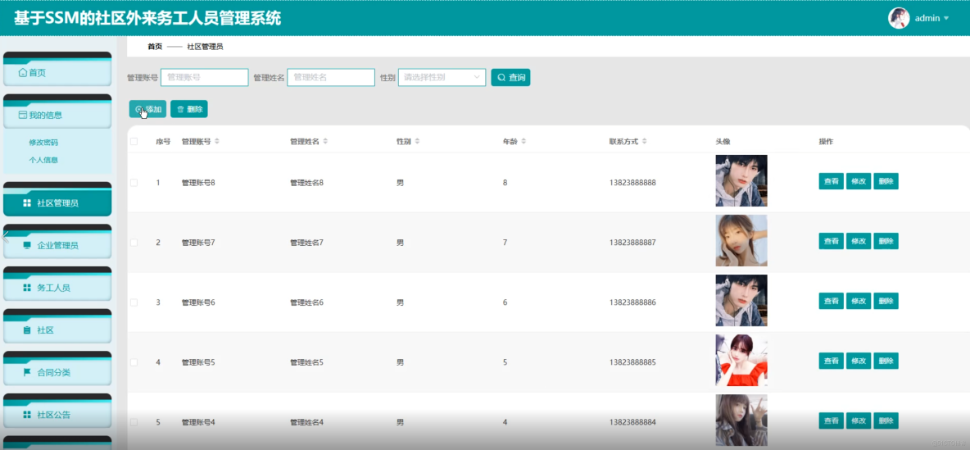The width and height of the screenshot is (970, 450).
Task: Click 查看 for 管理账号7 row
Action: click(x=832, y=242)
